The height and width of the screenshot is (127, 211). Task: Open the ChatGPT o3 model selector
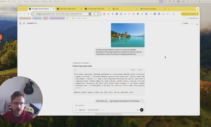[33, 23]
